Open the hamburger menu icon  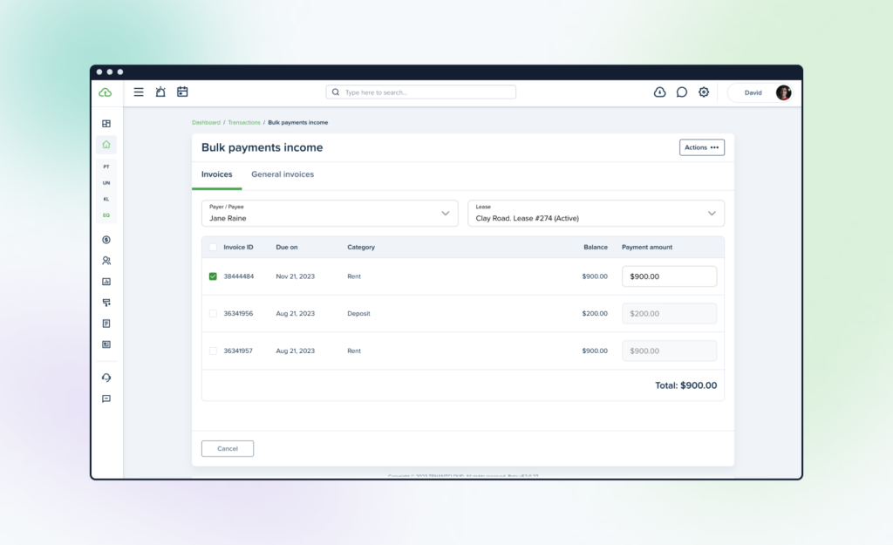click(139, 92)
